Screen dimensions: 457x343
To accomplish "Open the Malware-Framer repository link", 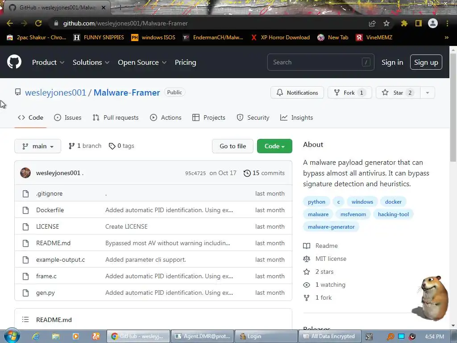I will tap(127, 92).
